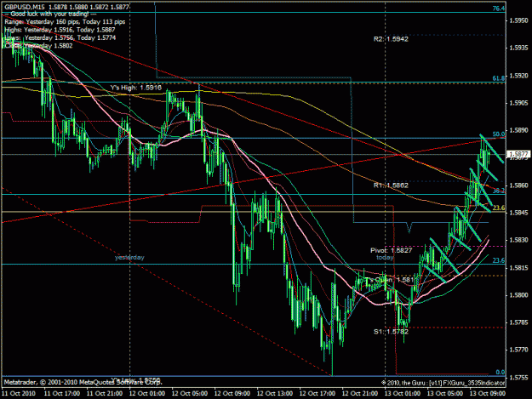532x399 pixels.
Task: Click the 12 Oct 17:00 time label
Action: coord(317,394)
